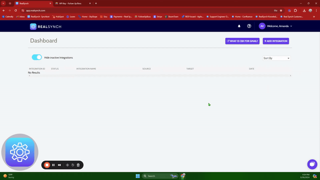Pause the screen recording
The width and height of the screenshot is (320, 180).
53,165
